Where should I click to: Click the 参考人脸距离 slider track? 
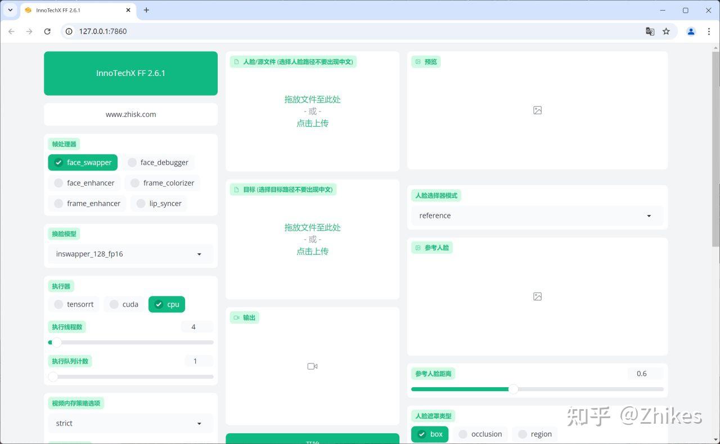[x=537, y=389]
